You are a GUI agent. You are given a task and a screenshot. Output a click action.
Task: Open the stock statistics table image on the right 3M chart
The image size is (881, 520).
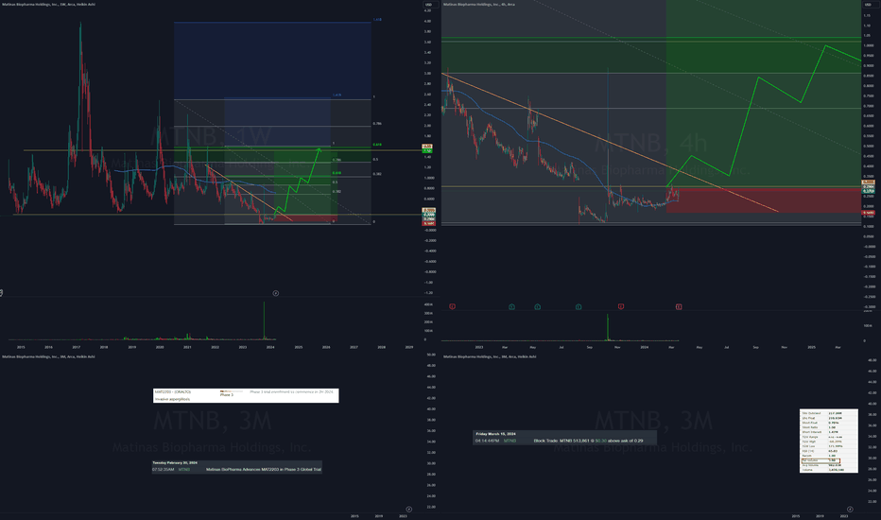(x=829, y=441)
